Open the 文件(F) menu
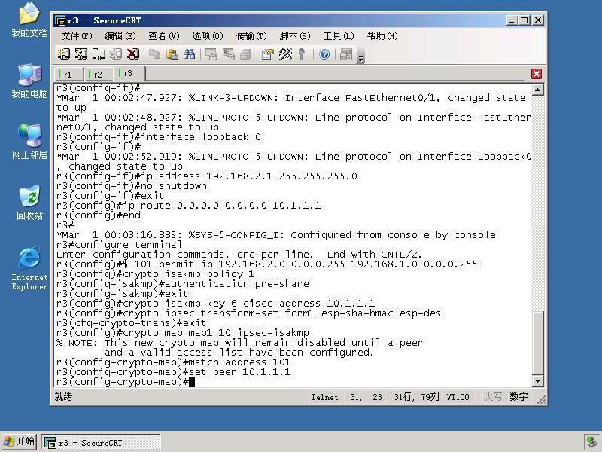The width and height of the screenshot is (602, 452). pyautogui.click(x=77, y=36)
